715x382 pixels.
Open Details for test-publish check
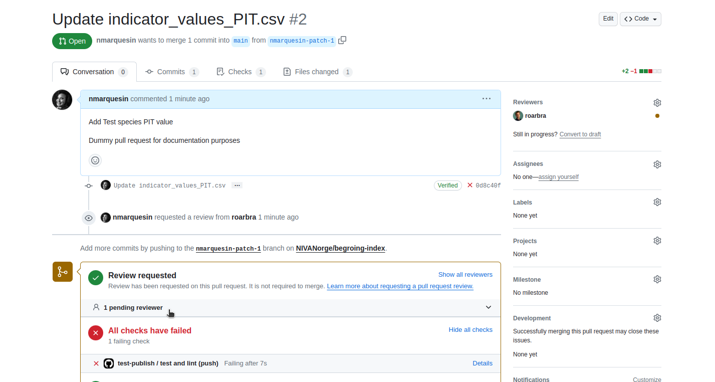pos(483,363)
